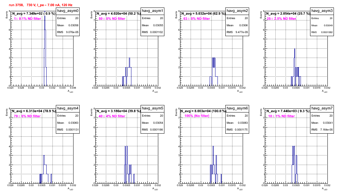Click the tall histogram peak in havg_asym0 plot

(45, 49)
